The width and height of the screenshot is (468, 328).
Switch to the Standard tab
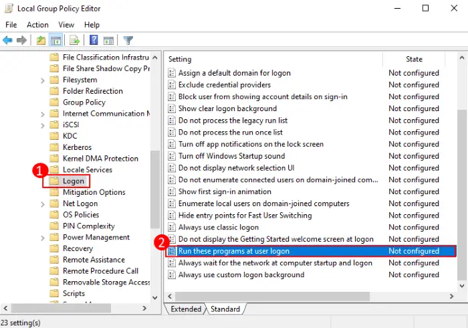tap(225, 309)
